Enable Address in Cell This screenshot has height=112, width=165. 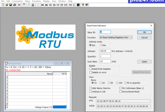point(91,92)
